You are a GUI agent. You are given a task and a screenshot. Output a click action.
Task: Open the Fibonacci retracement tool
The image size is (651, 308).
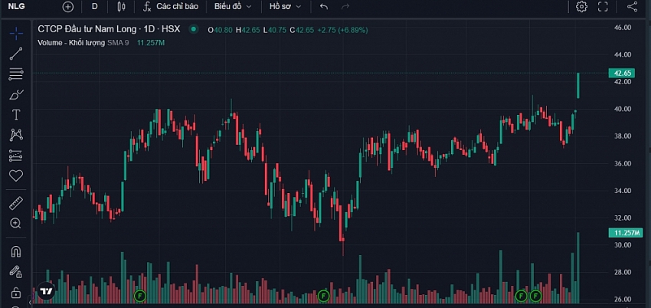[16, 74]
